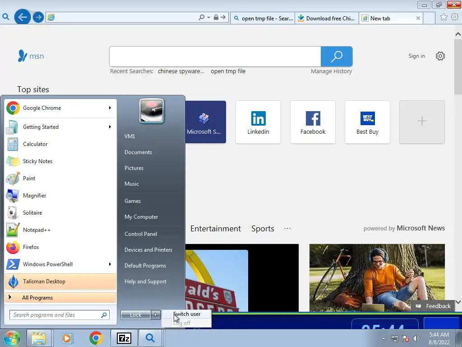Click the Feedback button
Viewport: 462px width, 347px height.
[x=433, y=306]
